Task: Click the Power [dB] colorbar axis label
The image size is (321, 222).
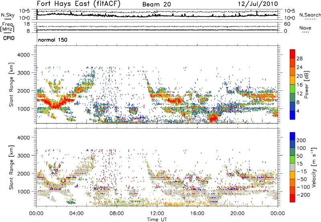Action: [x=307, y=85]
